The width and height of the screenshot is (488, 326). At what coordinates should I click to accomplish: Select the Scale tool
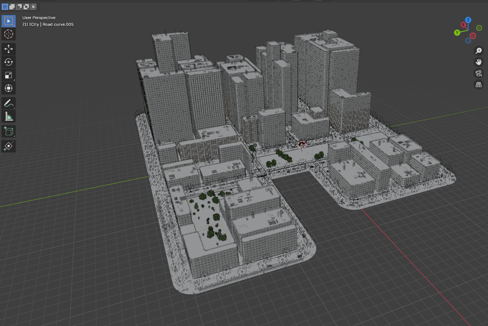pos(9,75)
